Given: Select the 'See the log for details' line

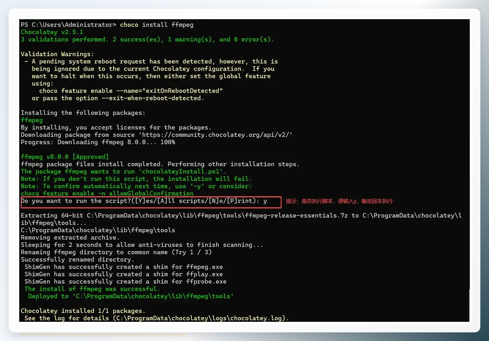Looking at the screenshot, I should point(157,318).
